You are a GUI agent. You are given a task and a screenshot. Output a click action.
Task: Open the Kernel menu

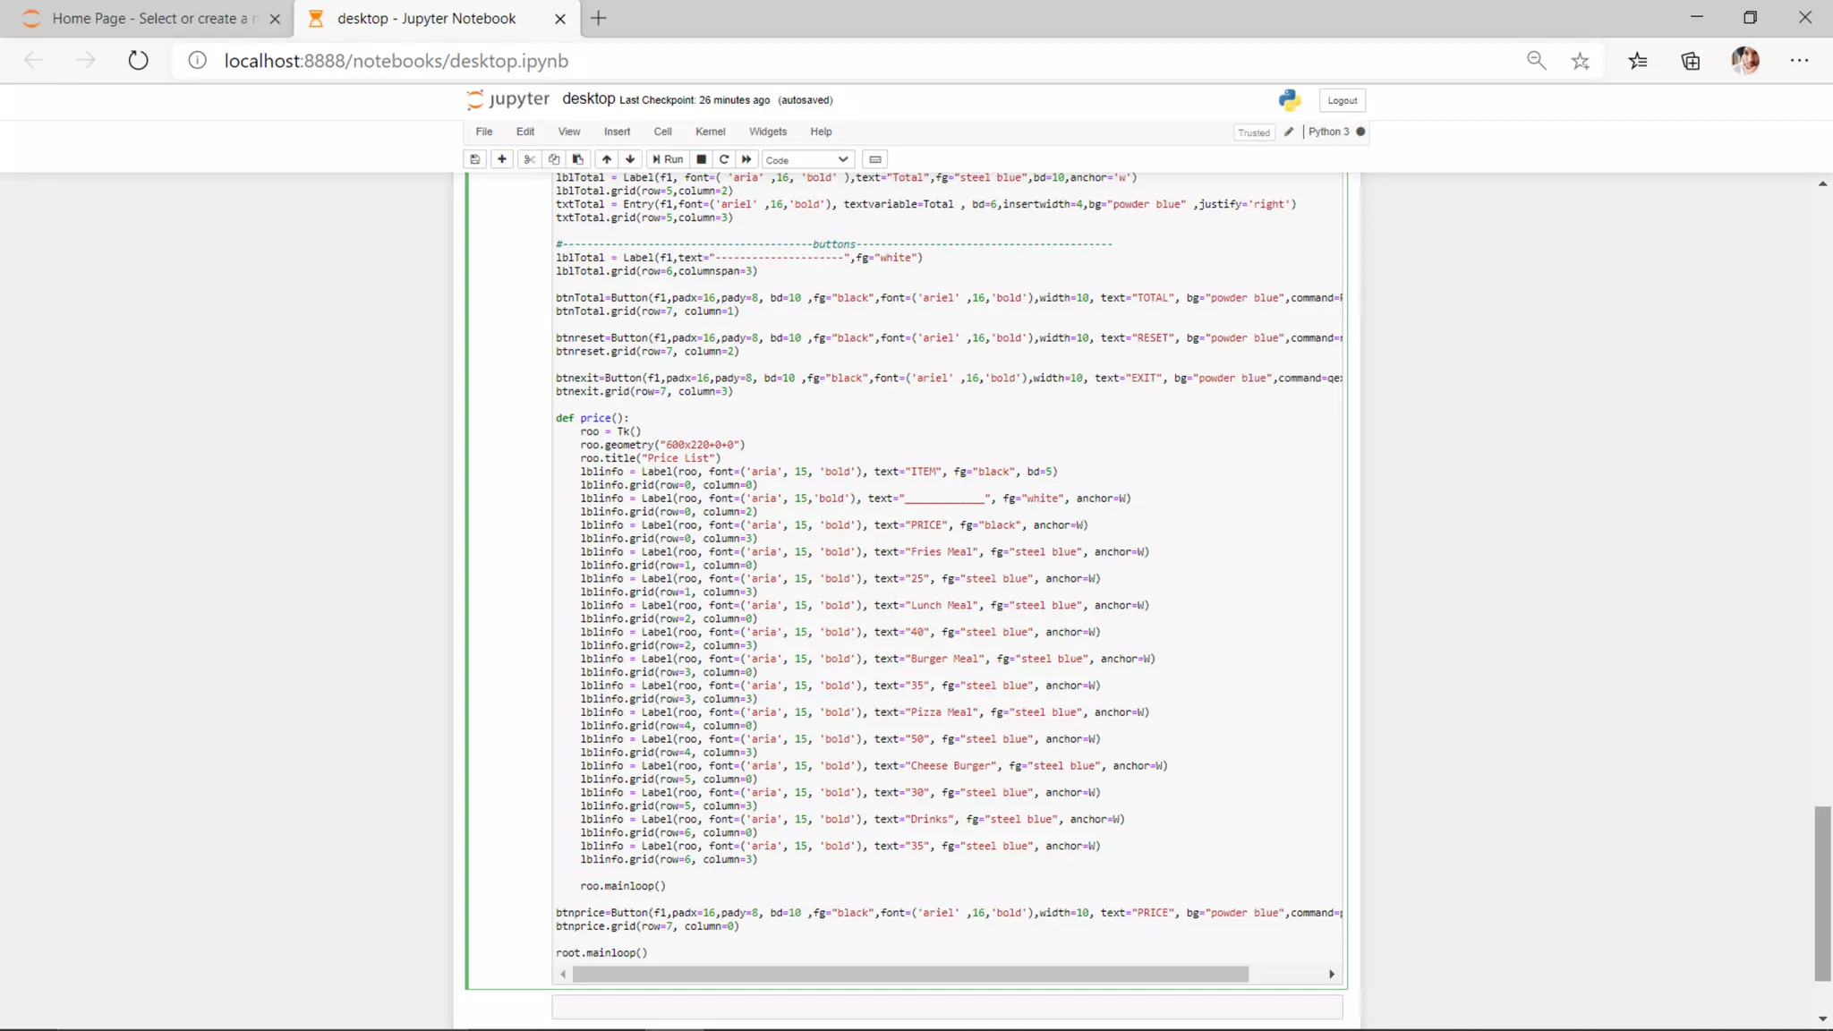(x=710, y=132)
